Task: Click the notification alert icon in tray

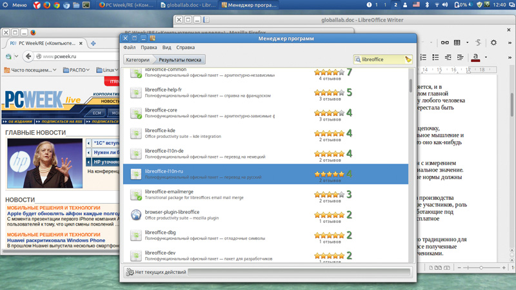Action: click(369, 5)
